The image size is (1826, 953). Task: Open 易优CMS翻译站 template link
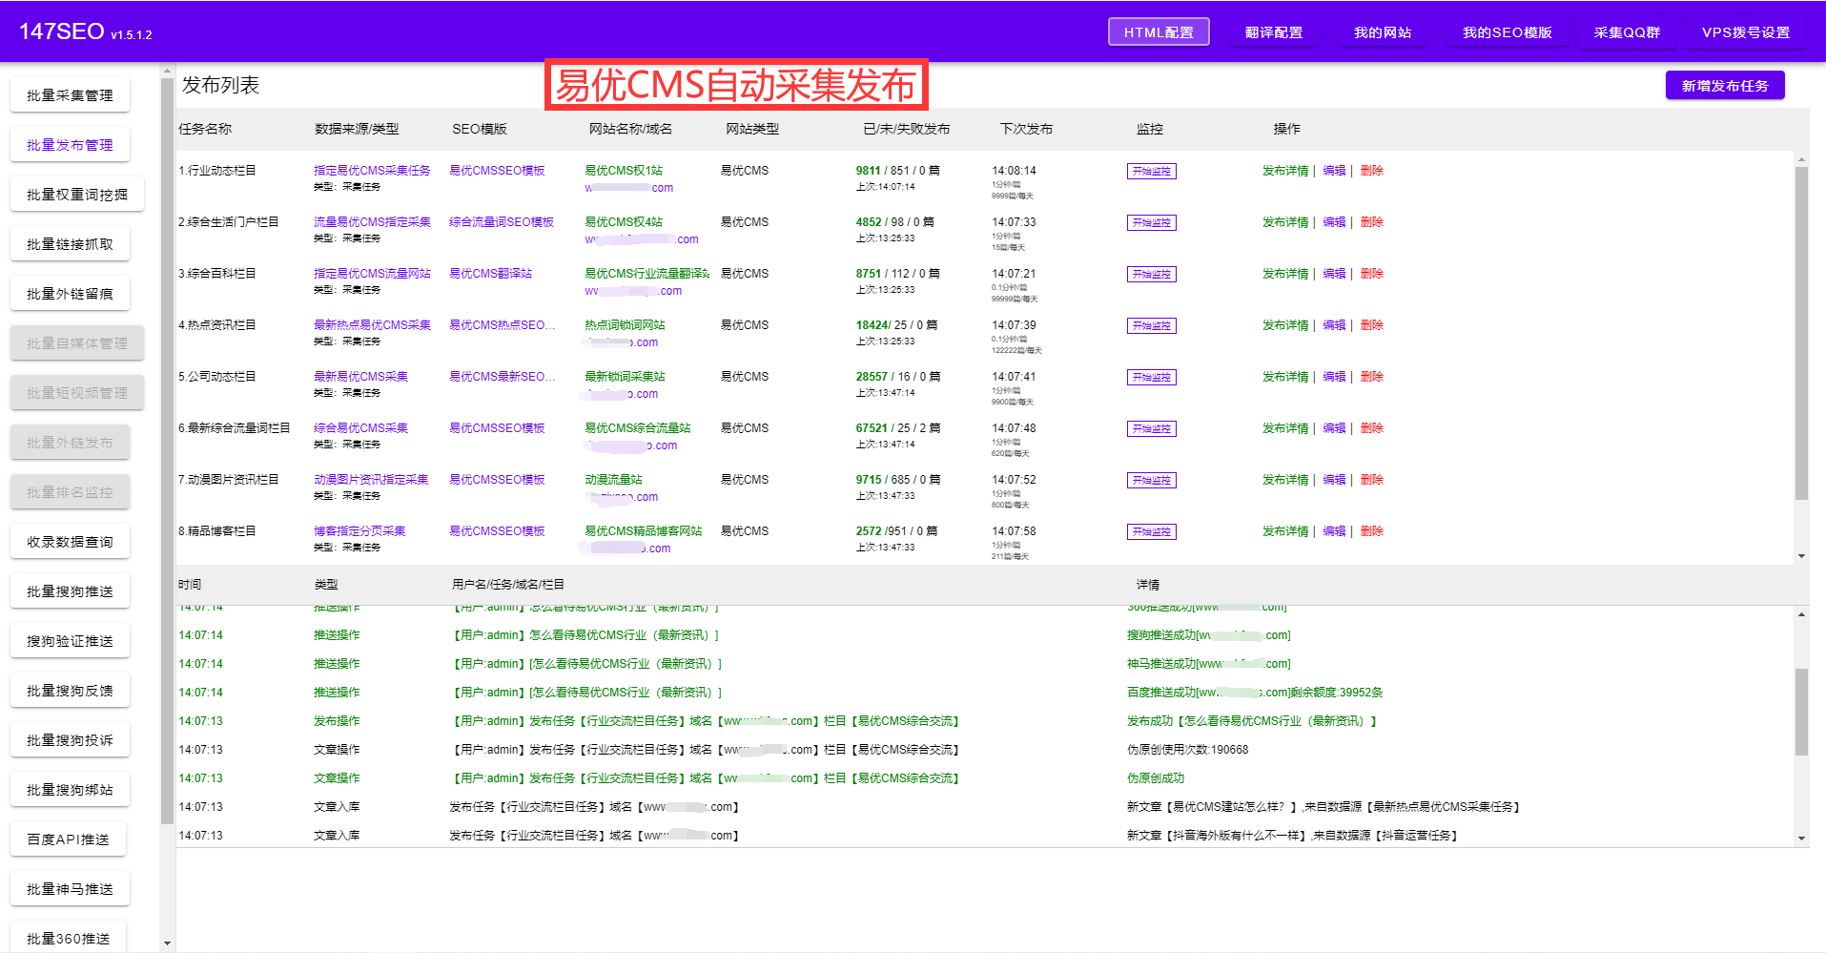tap(490, 274)
